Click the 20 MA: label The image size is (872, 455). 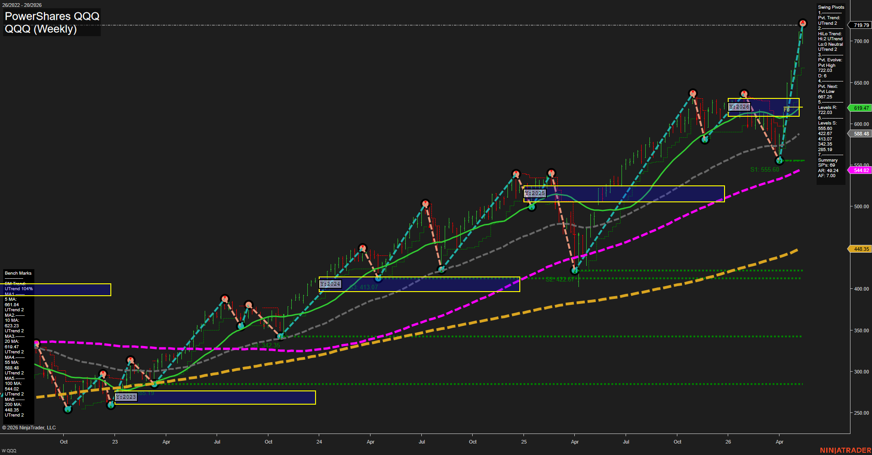(x=12, y=341)
